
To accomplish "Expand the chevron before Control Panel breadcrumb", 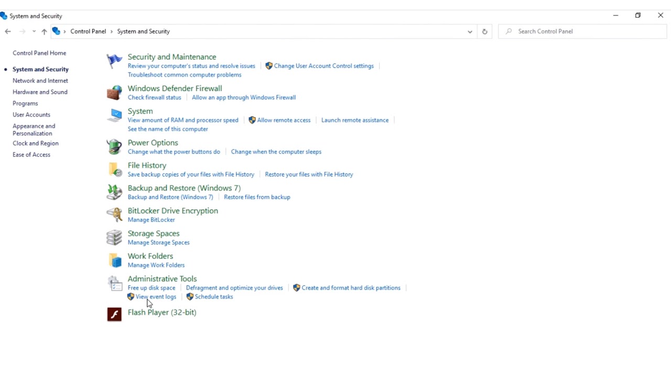I will (x=65, y=31).
